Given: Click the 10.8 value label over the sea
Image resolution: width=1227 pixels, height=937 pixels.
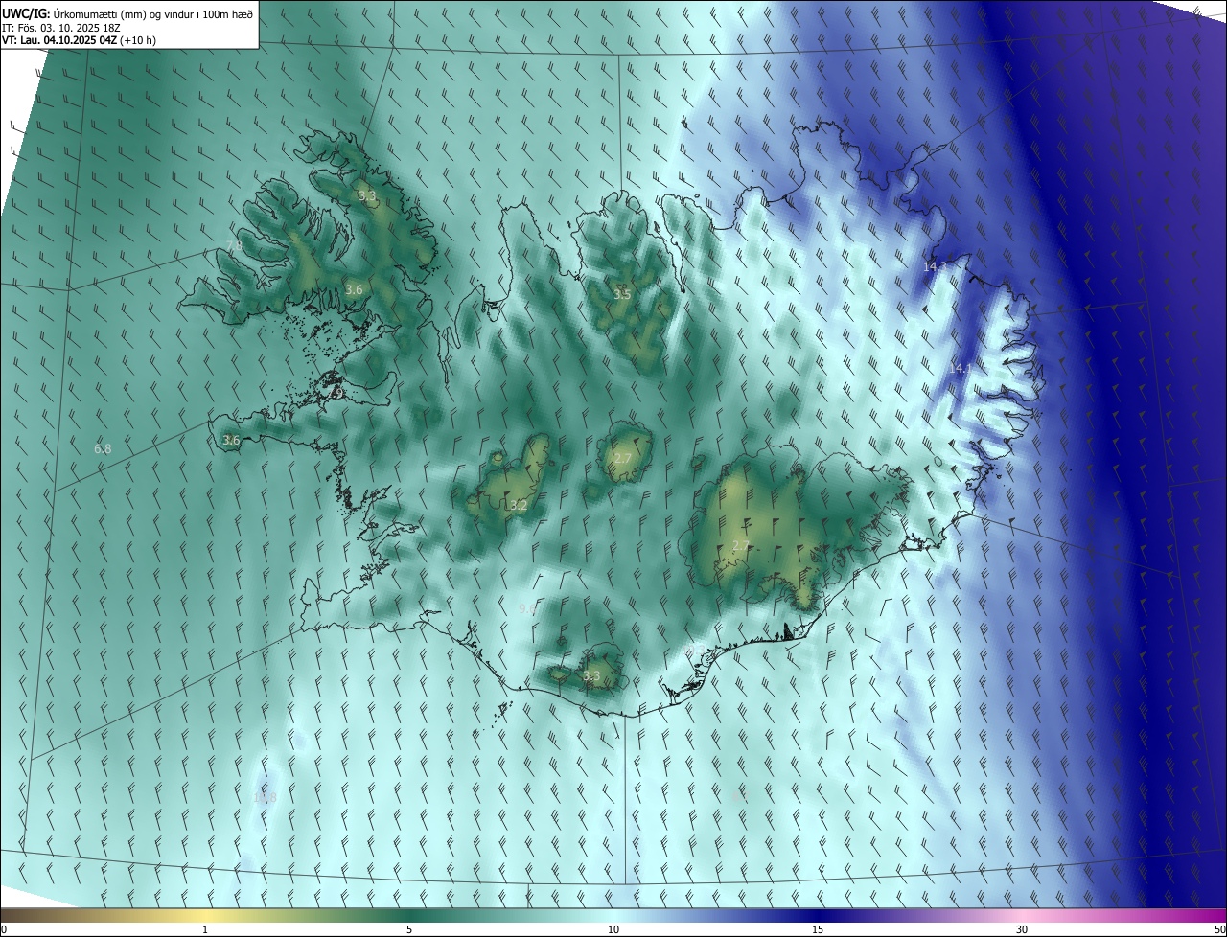Looking at the screenshot, I should (265, 797).
